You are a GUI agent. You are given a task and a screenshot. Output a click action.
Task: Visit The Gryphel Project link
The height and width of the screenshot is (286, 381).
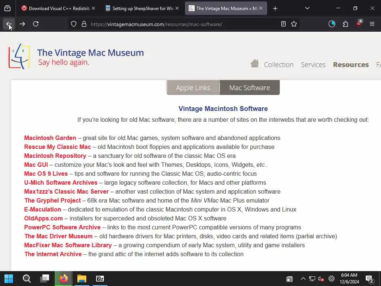click(52, 200)
